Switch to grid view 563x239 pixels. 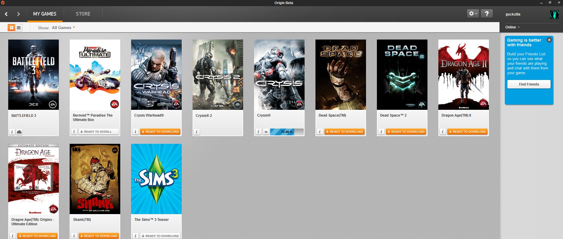tap(11, 28)
